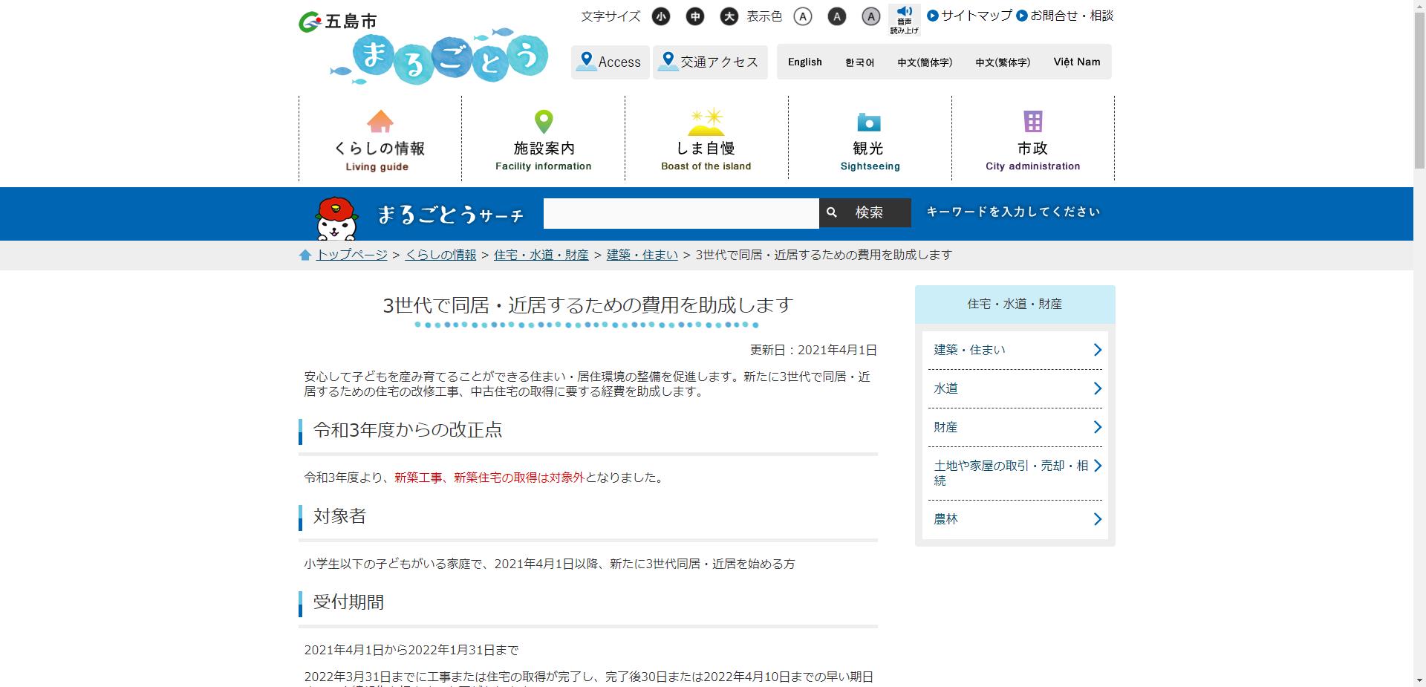Select the black 大 large text size
Image resolution: width=1426 pixels, height=687 pixels.
[729, 16]
